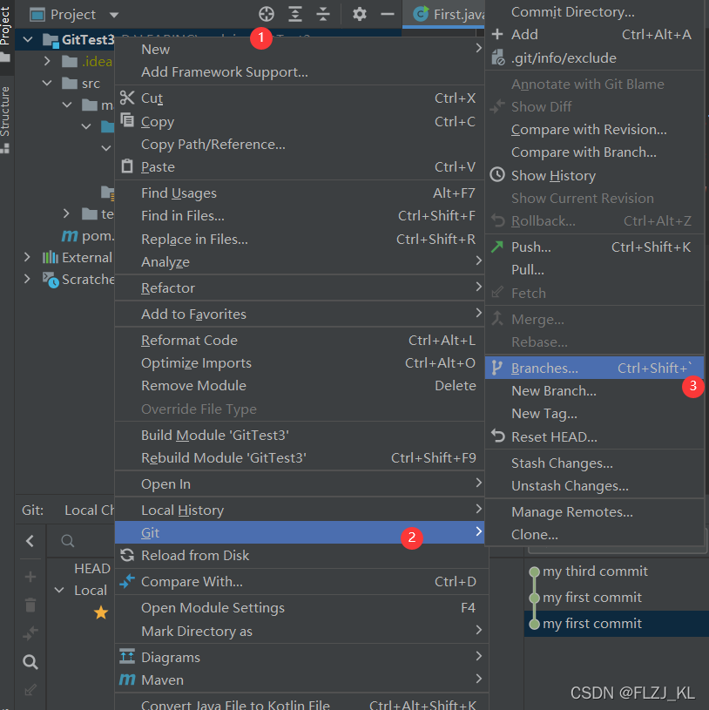709x710 pixels.
Task: Choose Cut from the context menu
Action: pos(300,98)
